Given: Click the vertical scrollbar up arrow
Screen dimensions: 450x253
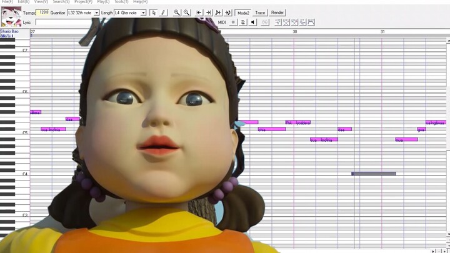Looking at the screenshot, I should point(448,42).
